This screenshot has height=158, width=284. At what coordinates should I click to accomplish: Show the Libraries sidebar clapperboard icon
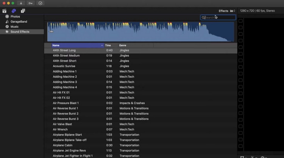click(x=5, y=11)
